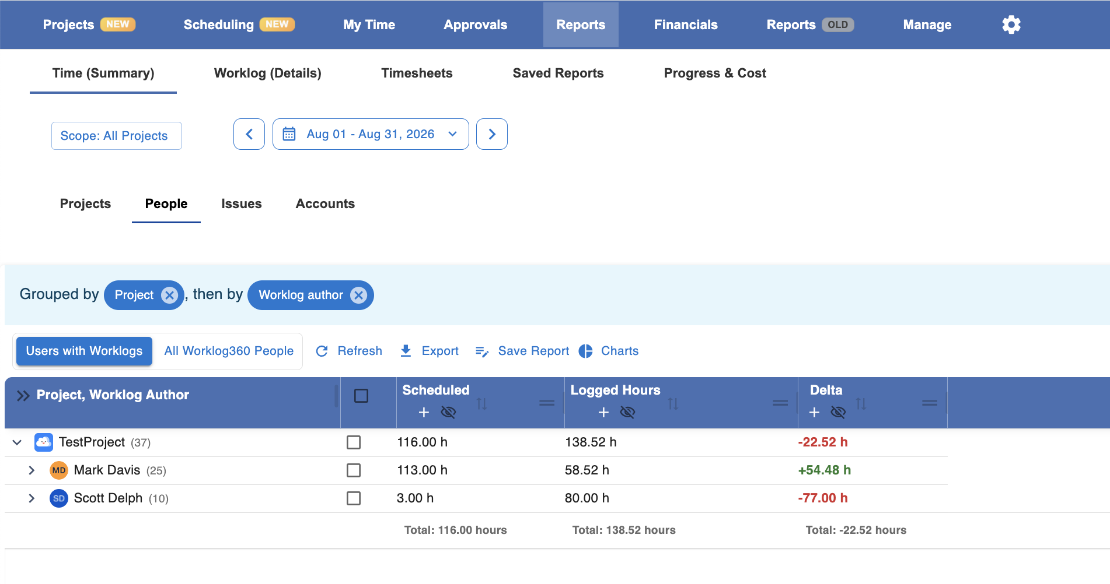Viewport: 1110px width, 584px height.
Task: Expand the Mark Davis row
Action: click(32, 470)
